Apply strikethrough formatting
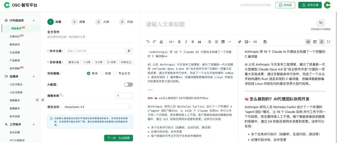Viewport: 337px width, 143px height. [x=193, y=42]
